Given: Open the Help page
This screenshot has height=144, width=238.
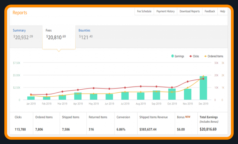Looking at the screenshot, I should (222, 11).
